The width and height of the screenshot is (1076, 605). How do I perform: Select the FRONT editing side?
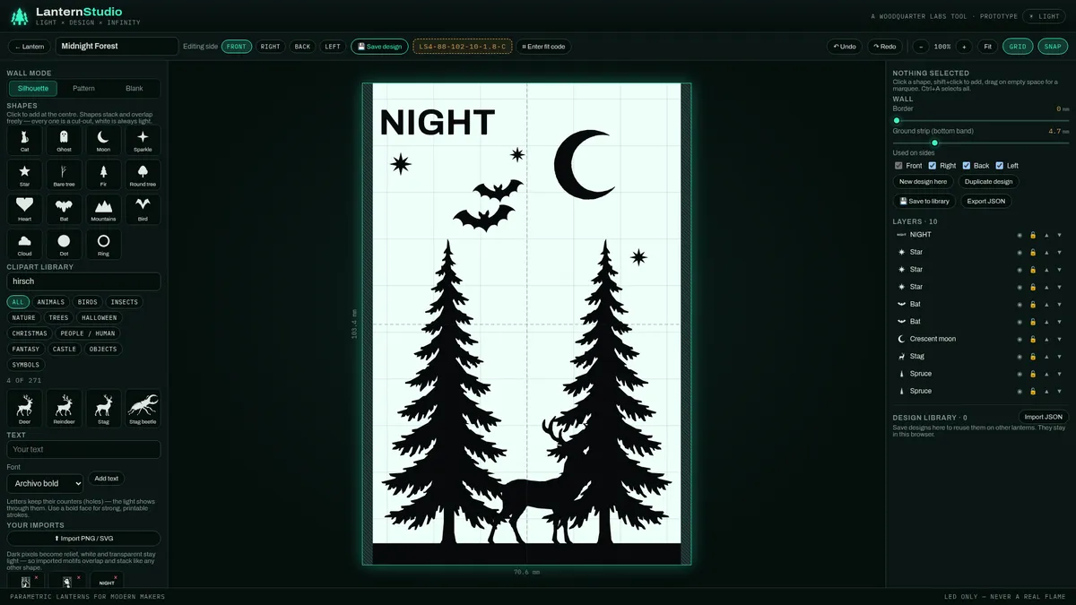[237, 47]
